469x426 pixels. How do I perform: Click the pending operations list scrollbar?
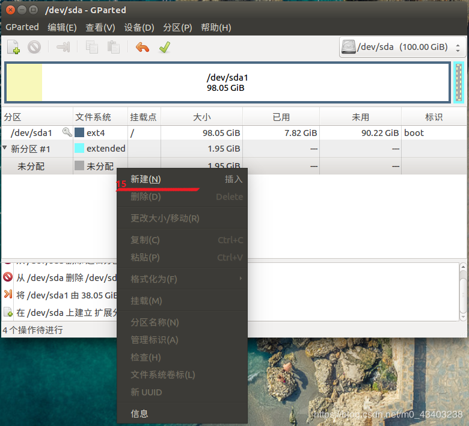point(463,292)
